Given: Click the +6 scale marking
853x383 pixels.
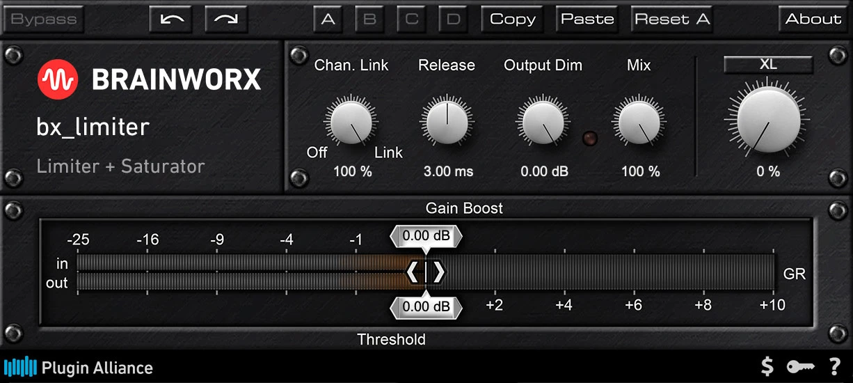Looking at the screenshot, I should (x=633, y=305).
